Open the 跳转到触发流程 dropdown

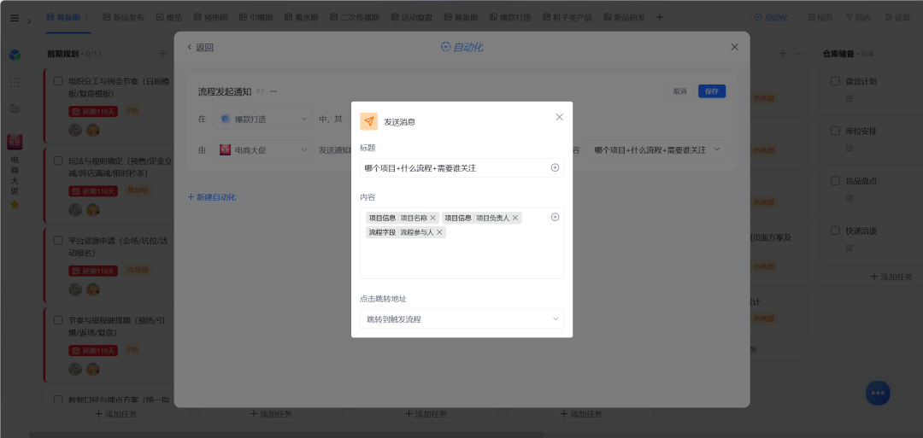(461, 319)
